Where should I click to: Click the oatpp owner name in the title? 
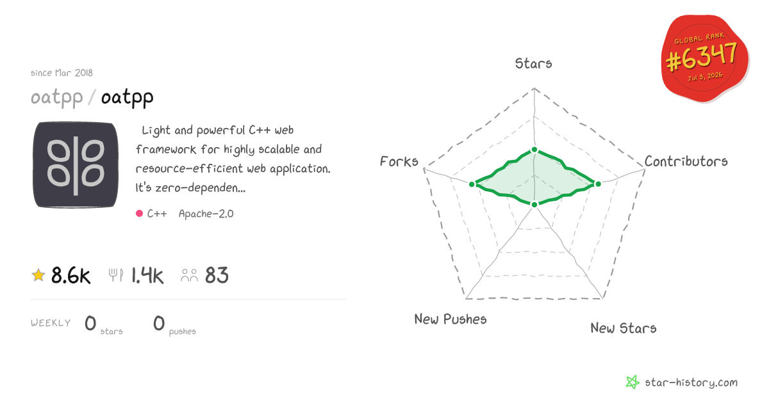click(57, 97)
